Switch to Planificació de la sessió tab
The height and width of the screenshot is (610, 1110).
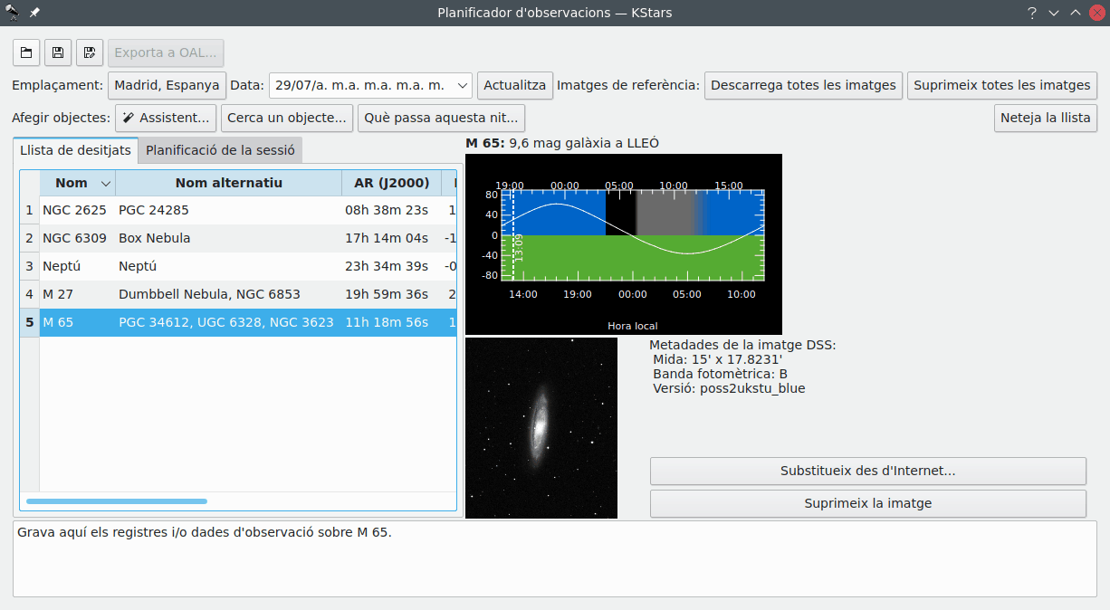(220, 150)
